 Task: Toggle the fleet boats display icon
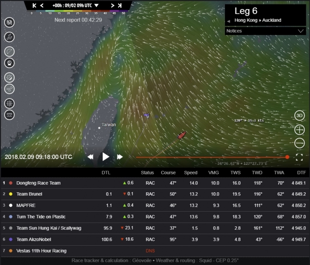pyautogui.click(x=9, y=37)
